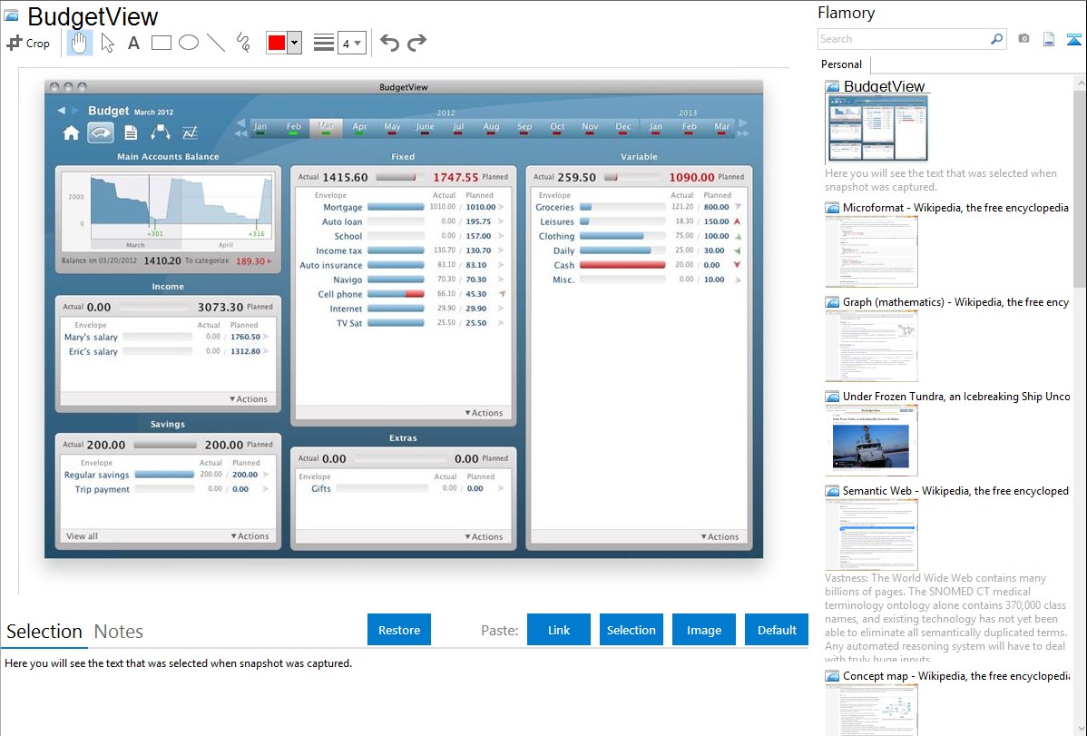Select the freehand scribble tool
This screenshot has width=1087, height=736.
coord(243,43)
